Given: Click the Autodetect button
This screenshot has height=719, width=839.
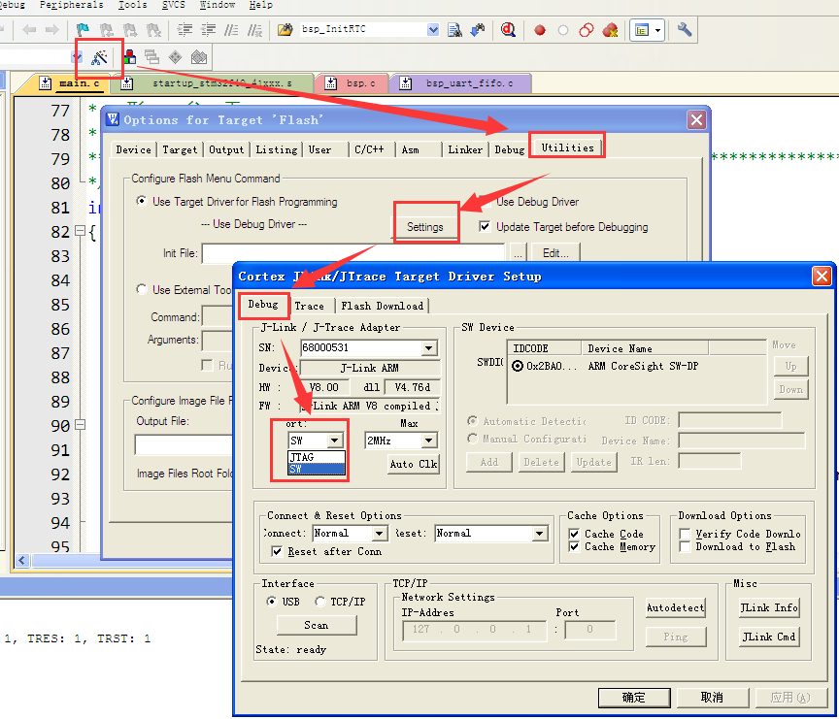Looking at the screenshot, I should 675,607.
